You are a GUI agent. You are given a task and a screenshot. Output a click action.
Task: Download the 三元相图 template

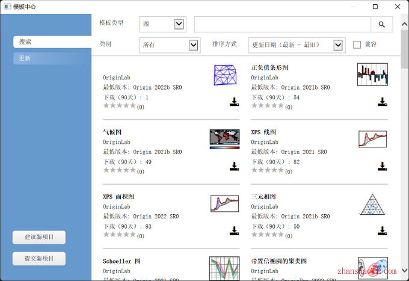point(383,230)
